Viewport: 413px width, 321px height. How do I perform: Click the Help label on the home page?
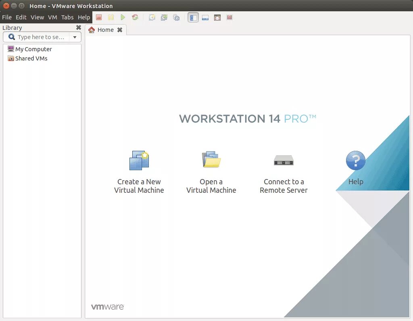[356, 182]
